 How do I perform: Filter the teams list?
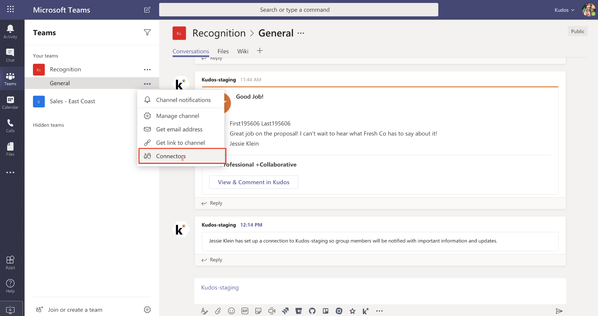[x=147, y=32]
